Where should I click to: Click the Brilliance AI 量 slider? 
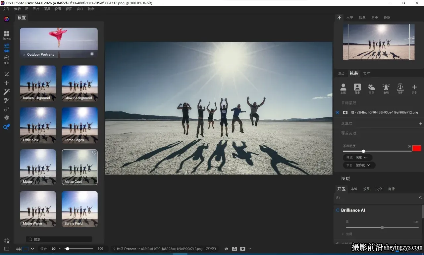click(382, 227)
